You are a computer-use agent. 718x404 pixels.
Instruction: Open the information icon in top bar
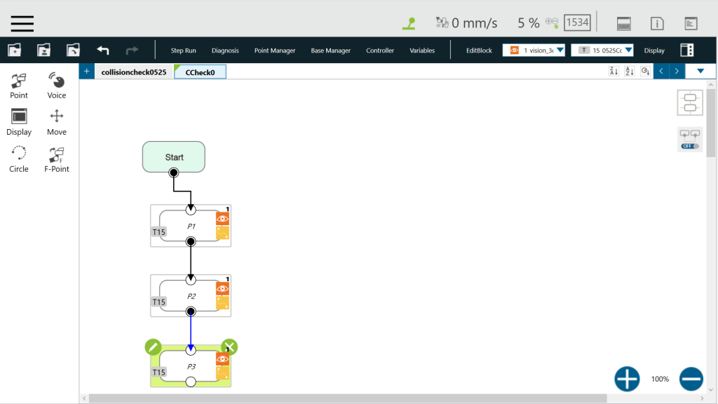coord(657,23)
